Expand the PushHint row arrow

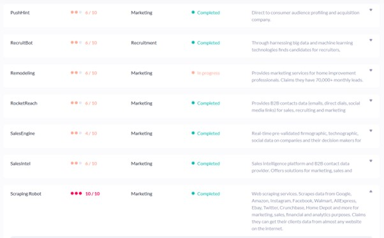(371, 10)
